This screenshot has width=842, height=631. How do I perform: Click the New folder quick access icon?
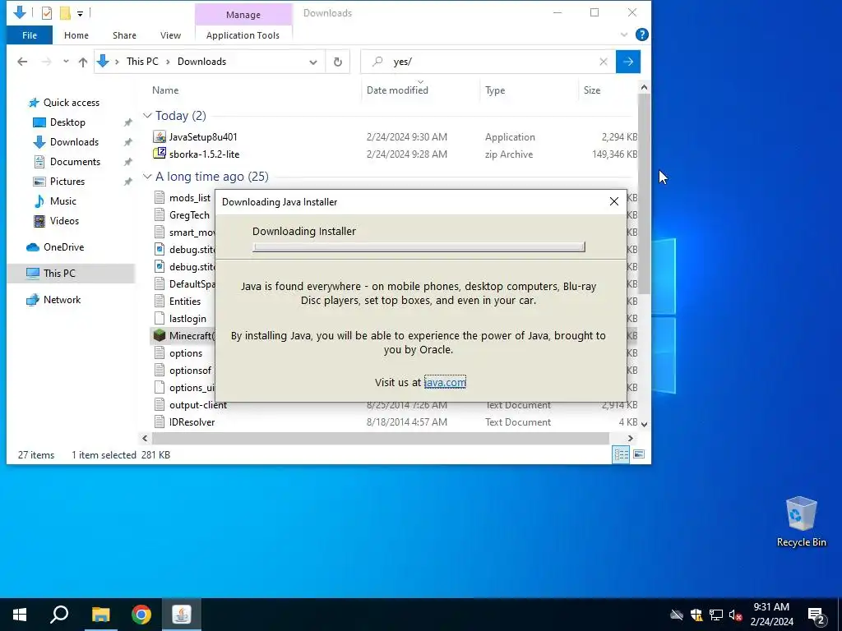click(65, 12)
